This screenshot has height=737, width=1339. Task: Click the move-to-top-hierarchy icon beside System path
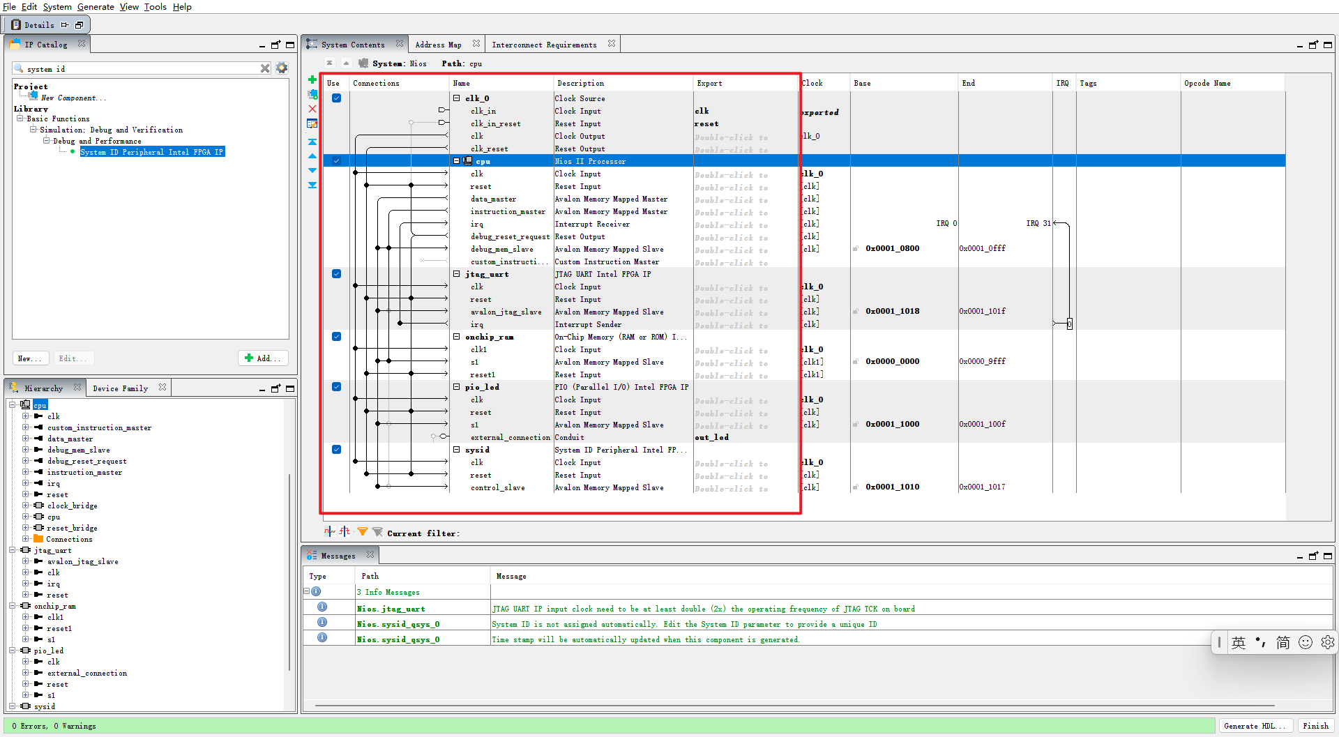pyautogui.click(x=330, y=63)
